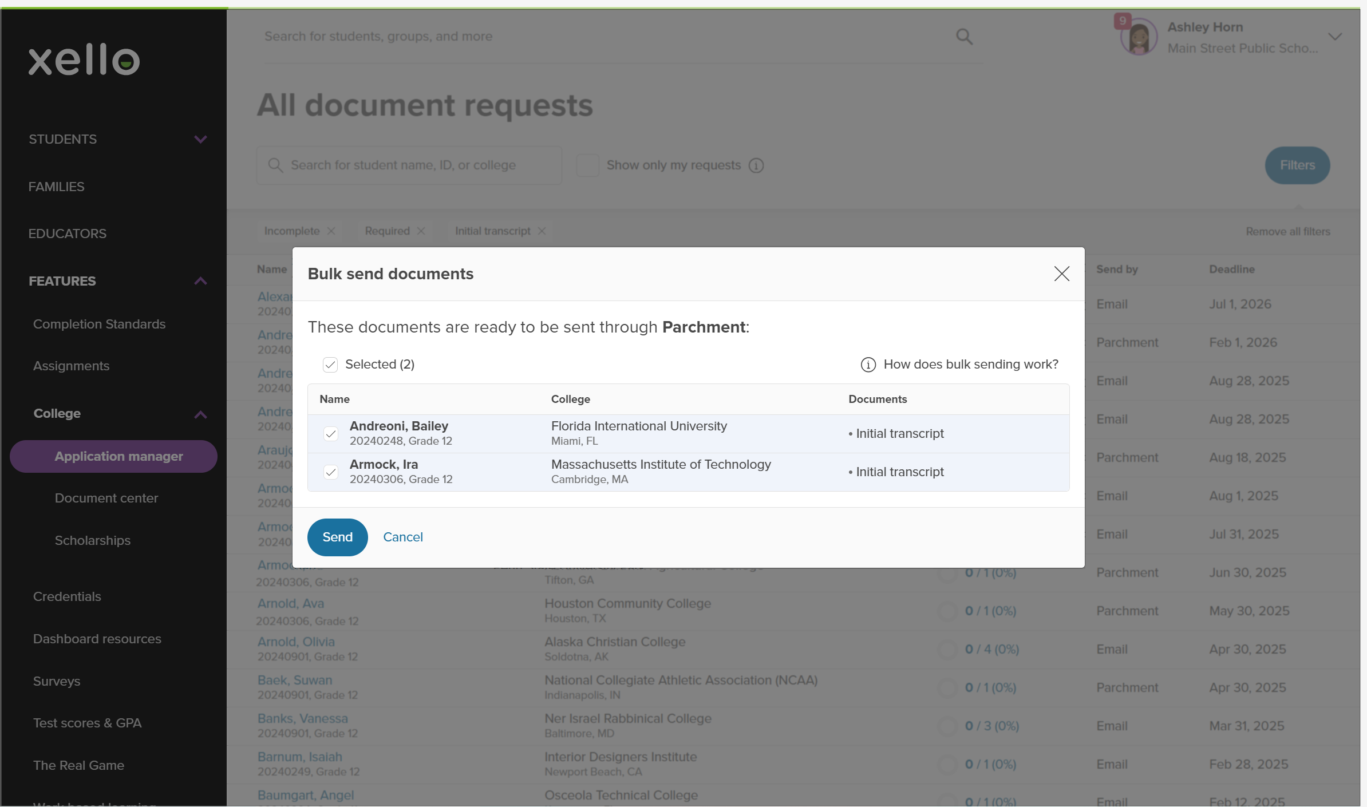Close the Bulk send documents dialog
The width and height of the screenshot is (1367, 807).
[x=1061, y=274]
